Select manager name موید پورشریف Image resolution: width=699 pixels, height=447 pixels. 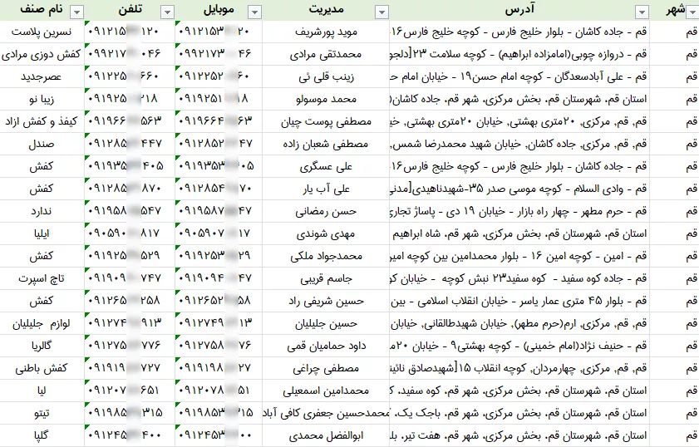[x=326, y=32]
